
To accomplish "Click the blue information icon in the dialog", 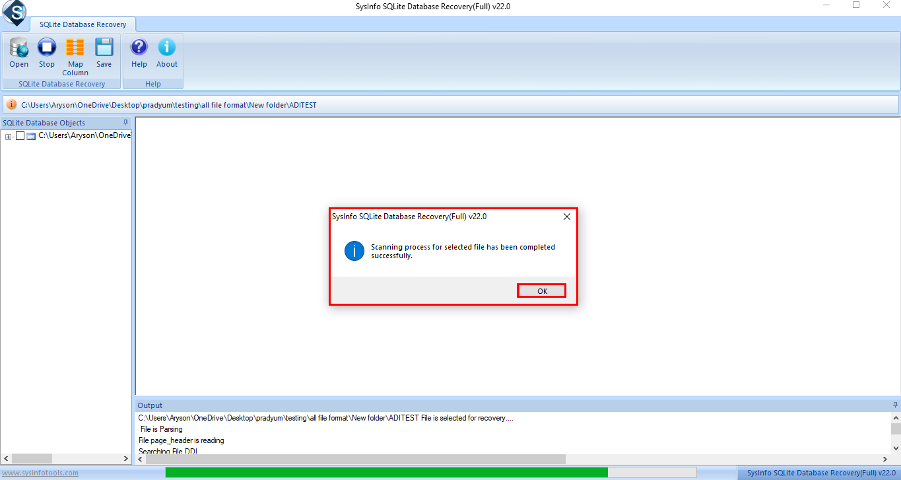I will (x=354, y=251).
